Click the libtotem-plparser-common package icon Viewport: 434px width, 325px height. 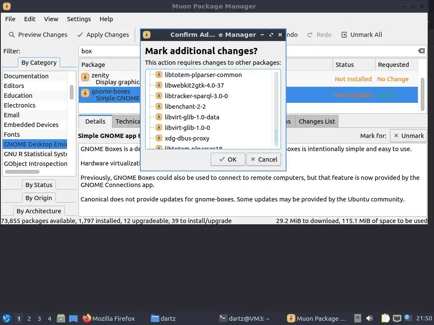coord(159,74)
